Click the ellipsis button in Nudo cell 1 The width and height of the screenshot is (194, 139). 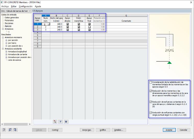coord(49,24)
